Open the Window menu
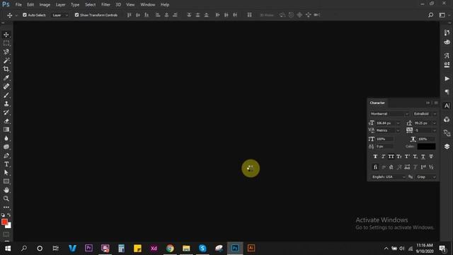This screenshot has width=453, height=255. [x=148, y=5]
